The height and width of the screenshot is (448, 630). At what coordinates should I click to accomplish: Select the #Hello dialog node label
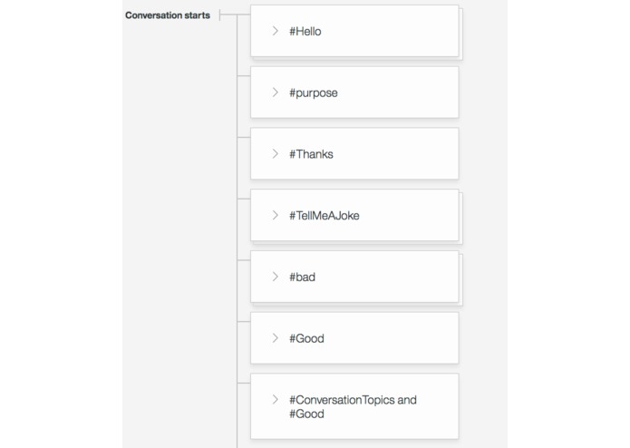(x=305, y=32)
